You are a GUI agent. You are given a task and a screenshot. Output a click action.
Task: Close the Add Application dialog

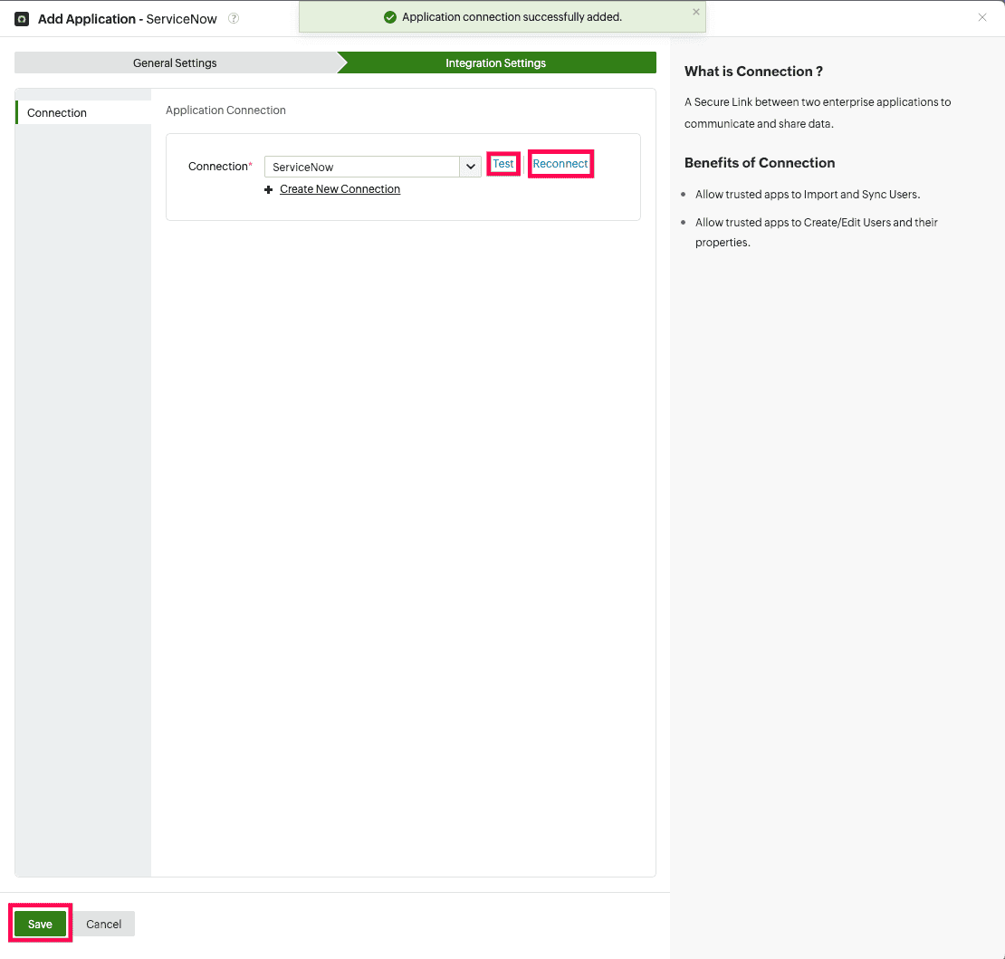pos(982,17)
